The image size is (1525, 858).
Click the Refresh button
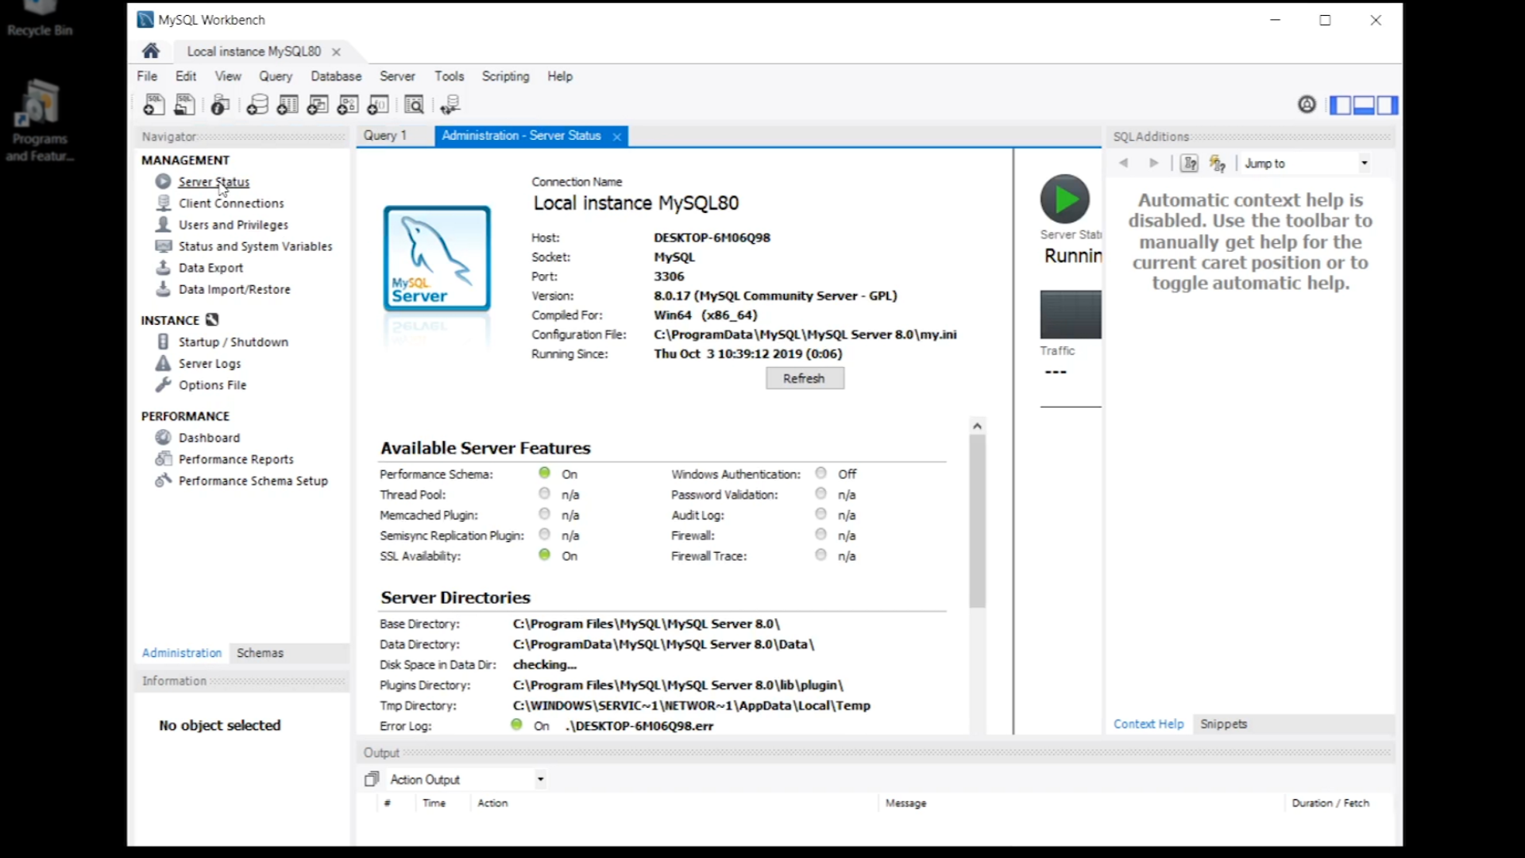[x=804, y=379]
